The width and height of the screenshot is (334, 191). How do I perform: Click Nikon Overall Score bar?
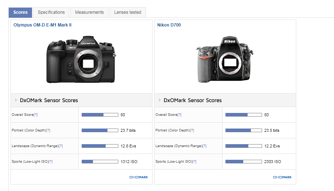click(244, 115)
